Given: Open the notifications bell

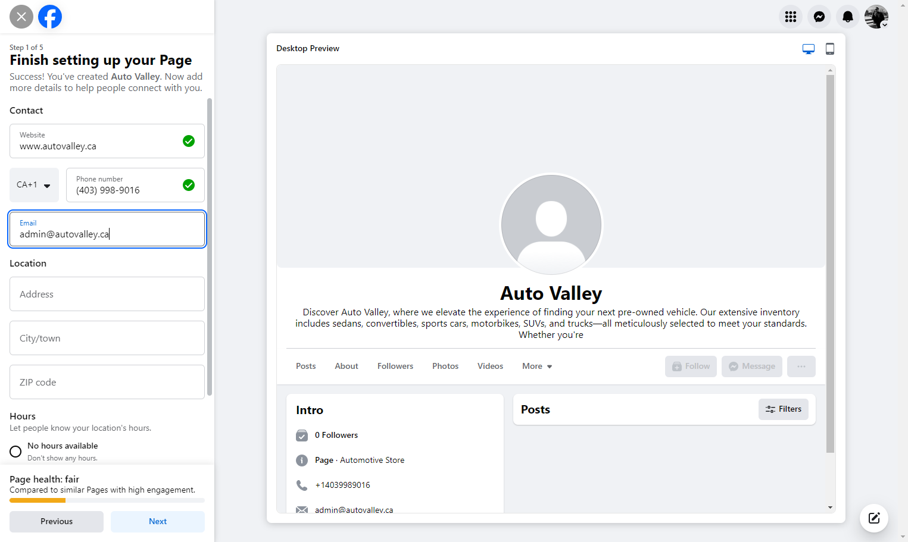Looking at the screenshot, I should tap(848, 17).
